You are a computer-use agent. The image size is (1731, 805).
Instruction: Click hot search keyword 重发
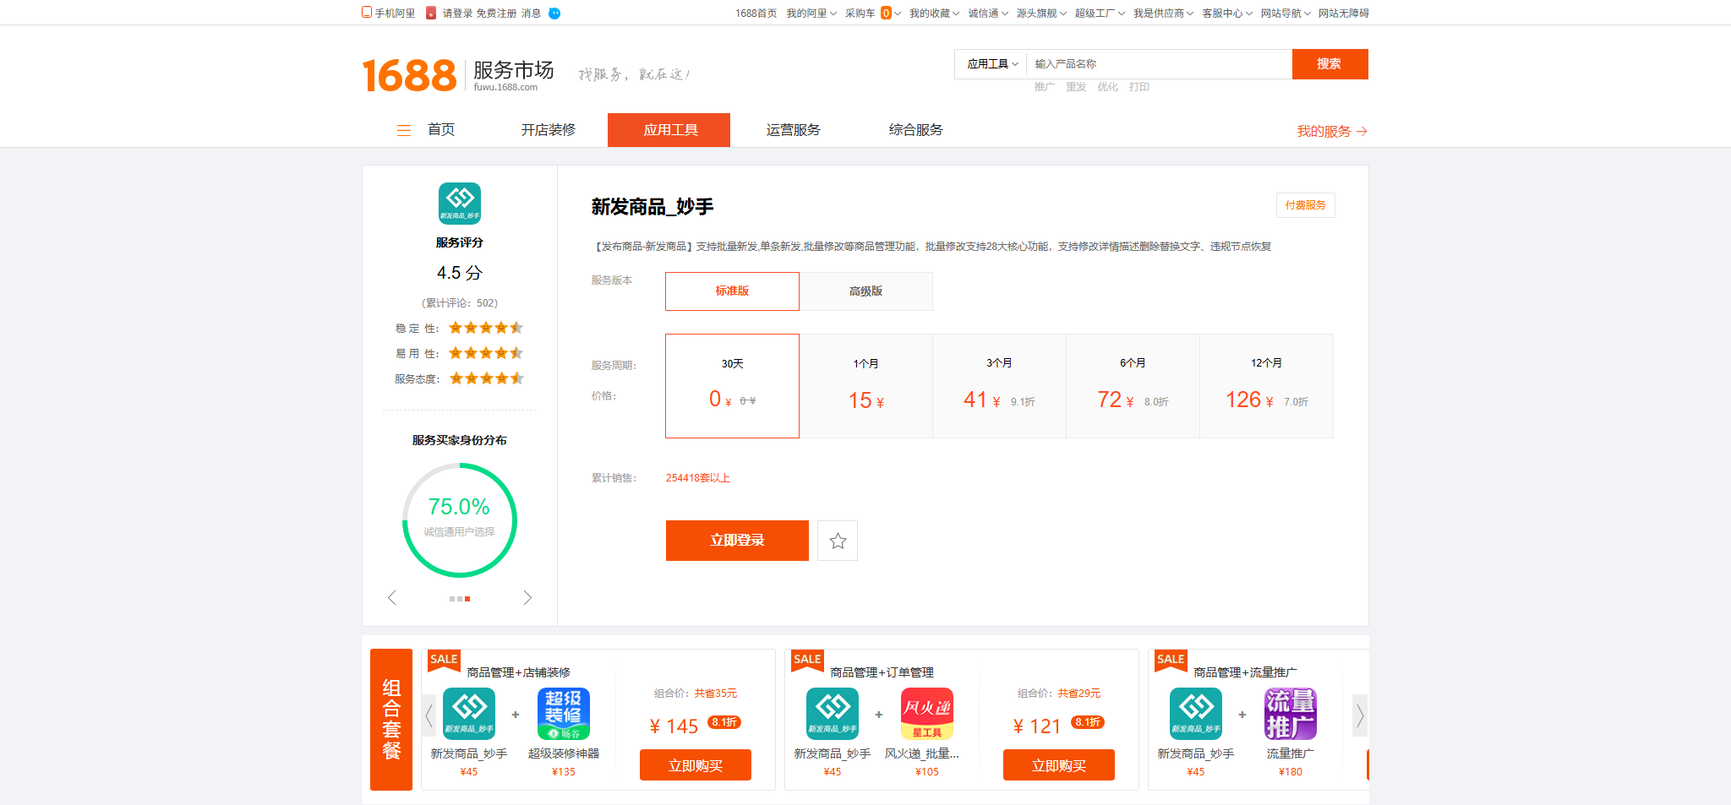(1076, 87)
